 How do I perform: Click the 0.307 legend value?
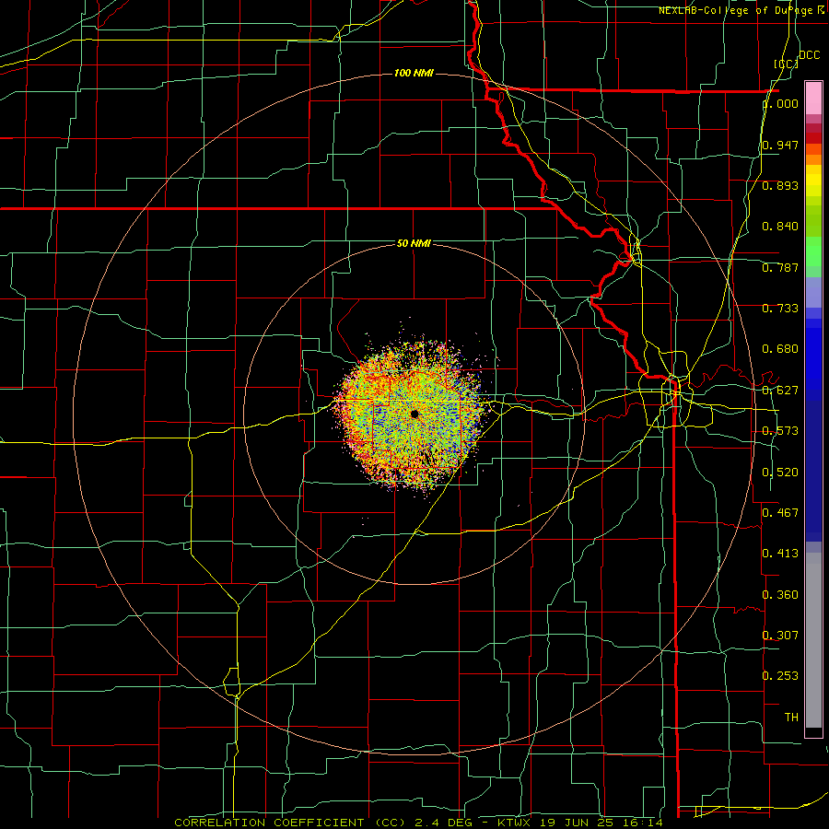[x=780, y=636]
